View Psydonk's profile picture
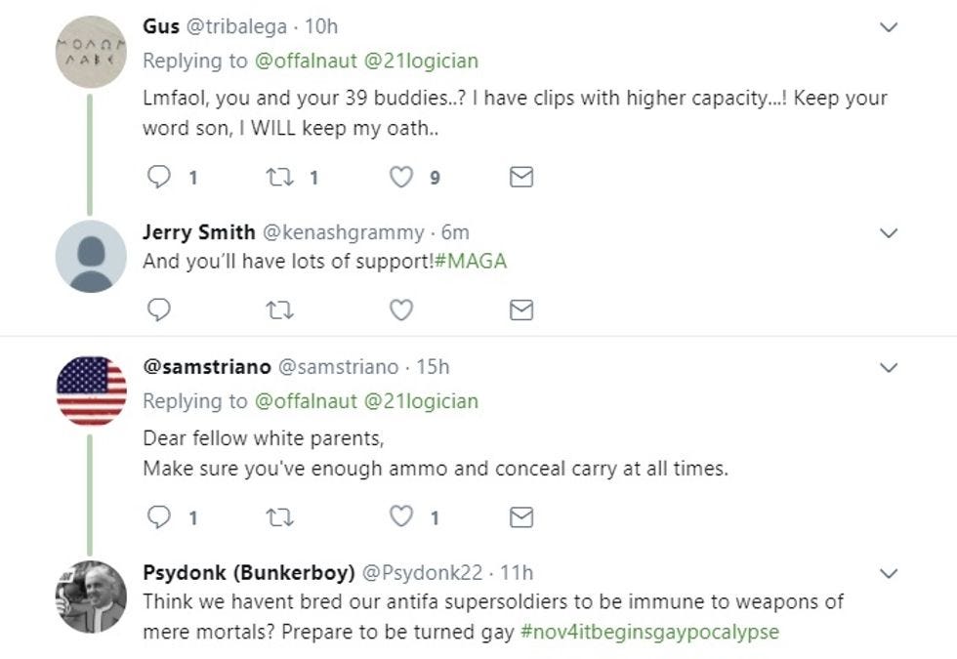 91,597
